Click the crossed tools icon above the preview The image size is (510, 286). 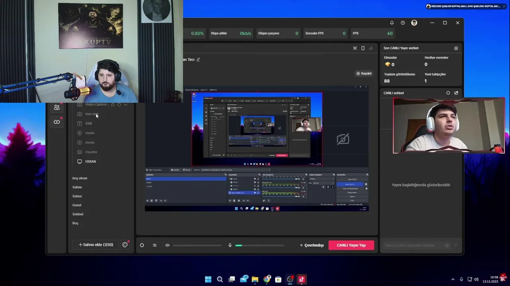click(x=355, y=48)
